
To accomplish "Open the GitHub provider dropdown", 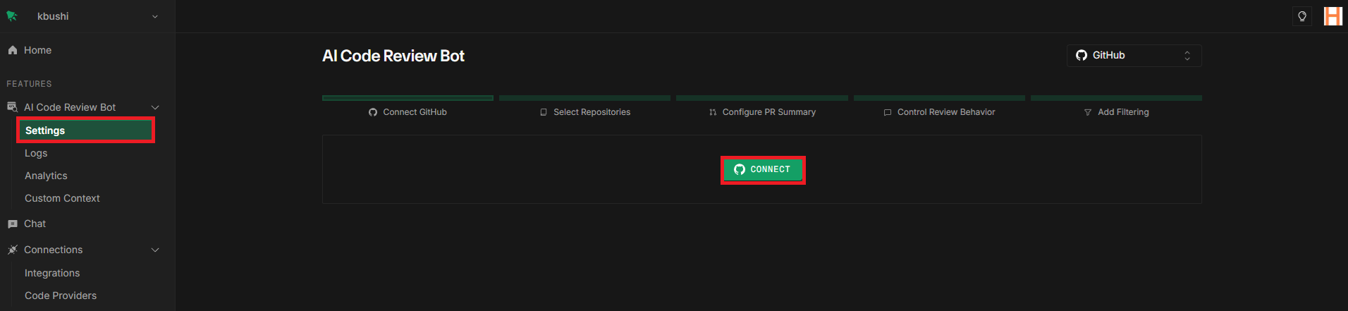I will pyautogui.click(x=1134, y=56).
